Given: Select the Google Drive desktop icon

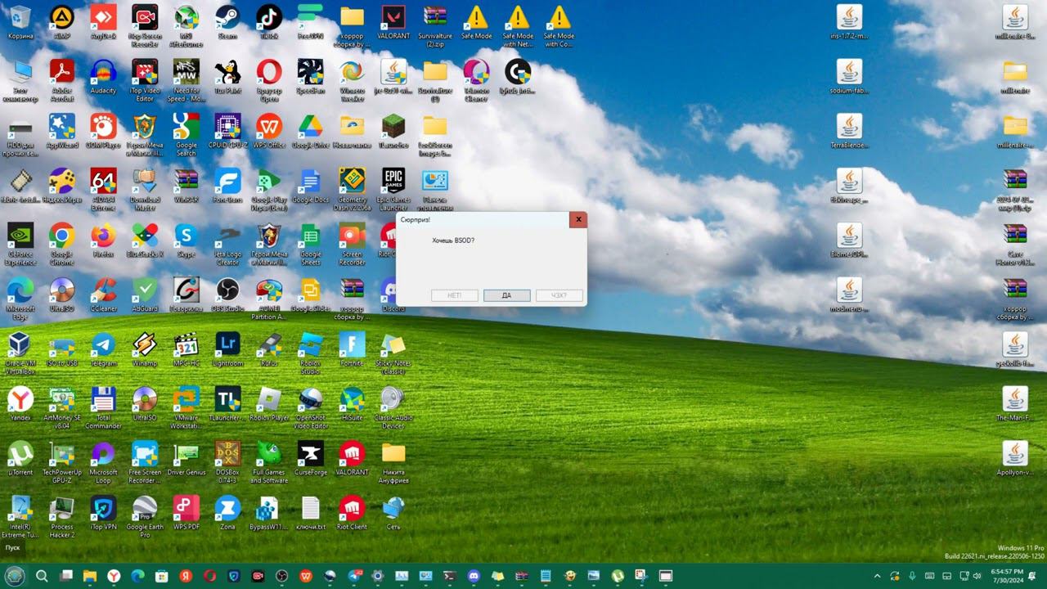Looking at the screenshot, I should point(311,131).
